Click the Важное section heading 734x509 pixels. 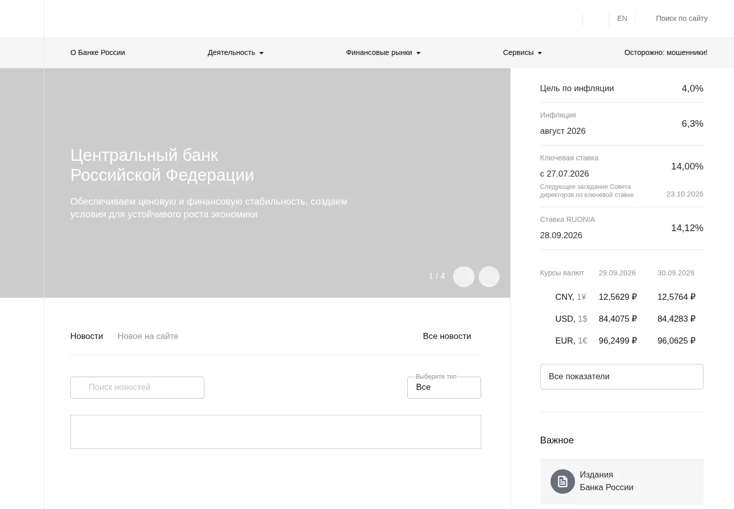pos(557,440)
